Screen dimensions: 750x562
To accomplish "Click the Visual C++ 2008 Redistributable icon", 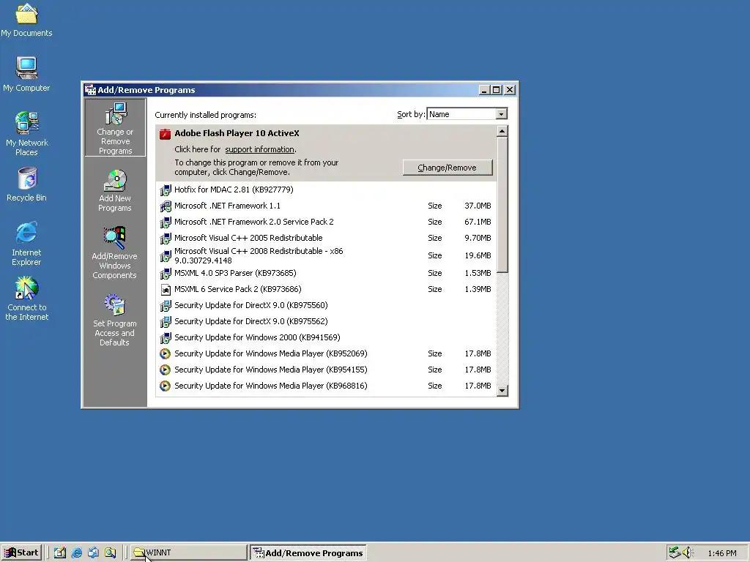I will click(165, 256).
